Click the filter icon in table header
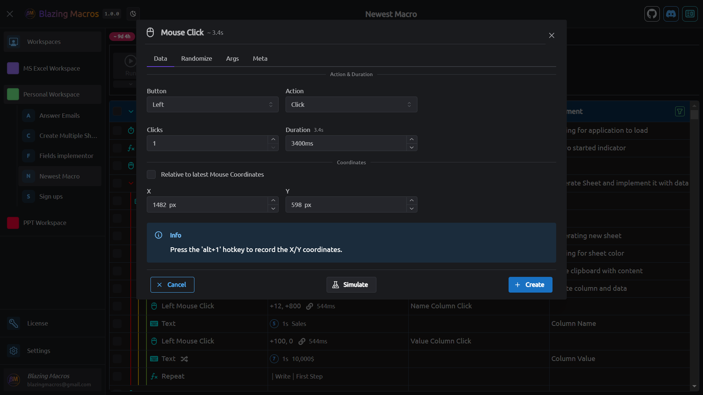The image size is (703, 395). click(x=680, y=112)
